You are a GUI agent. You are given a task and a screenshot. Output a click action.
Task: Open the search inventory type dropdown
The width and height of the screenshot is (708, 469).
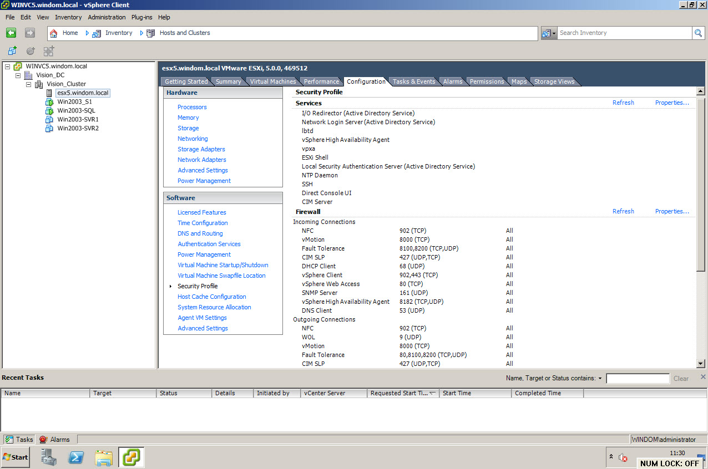click(x=548, y=33)
